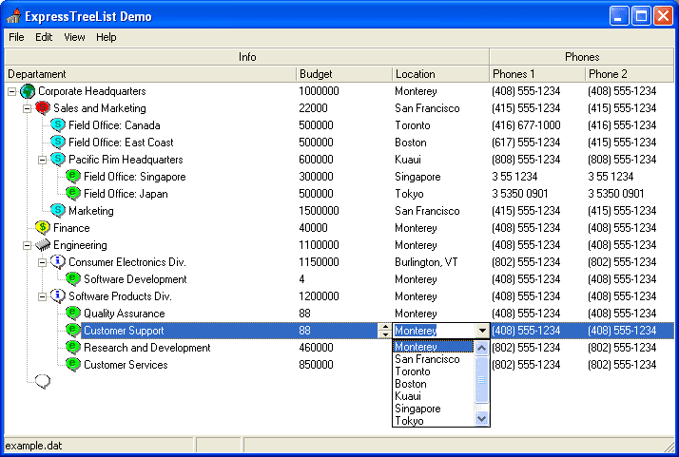Click the green icon of Research and Development
The image size is (679, 457).
[x=72, y=348]
